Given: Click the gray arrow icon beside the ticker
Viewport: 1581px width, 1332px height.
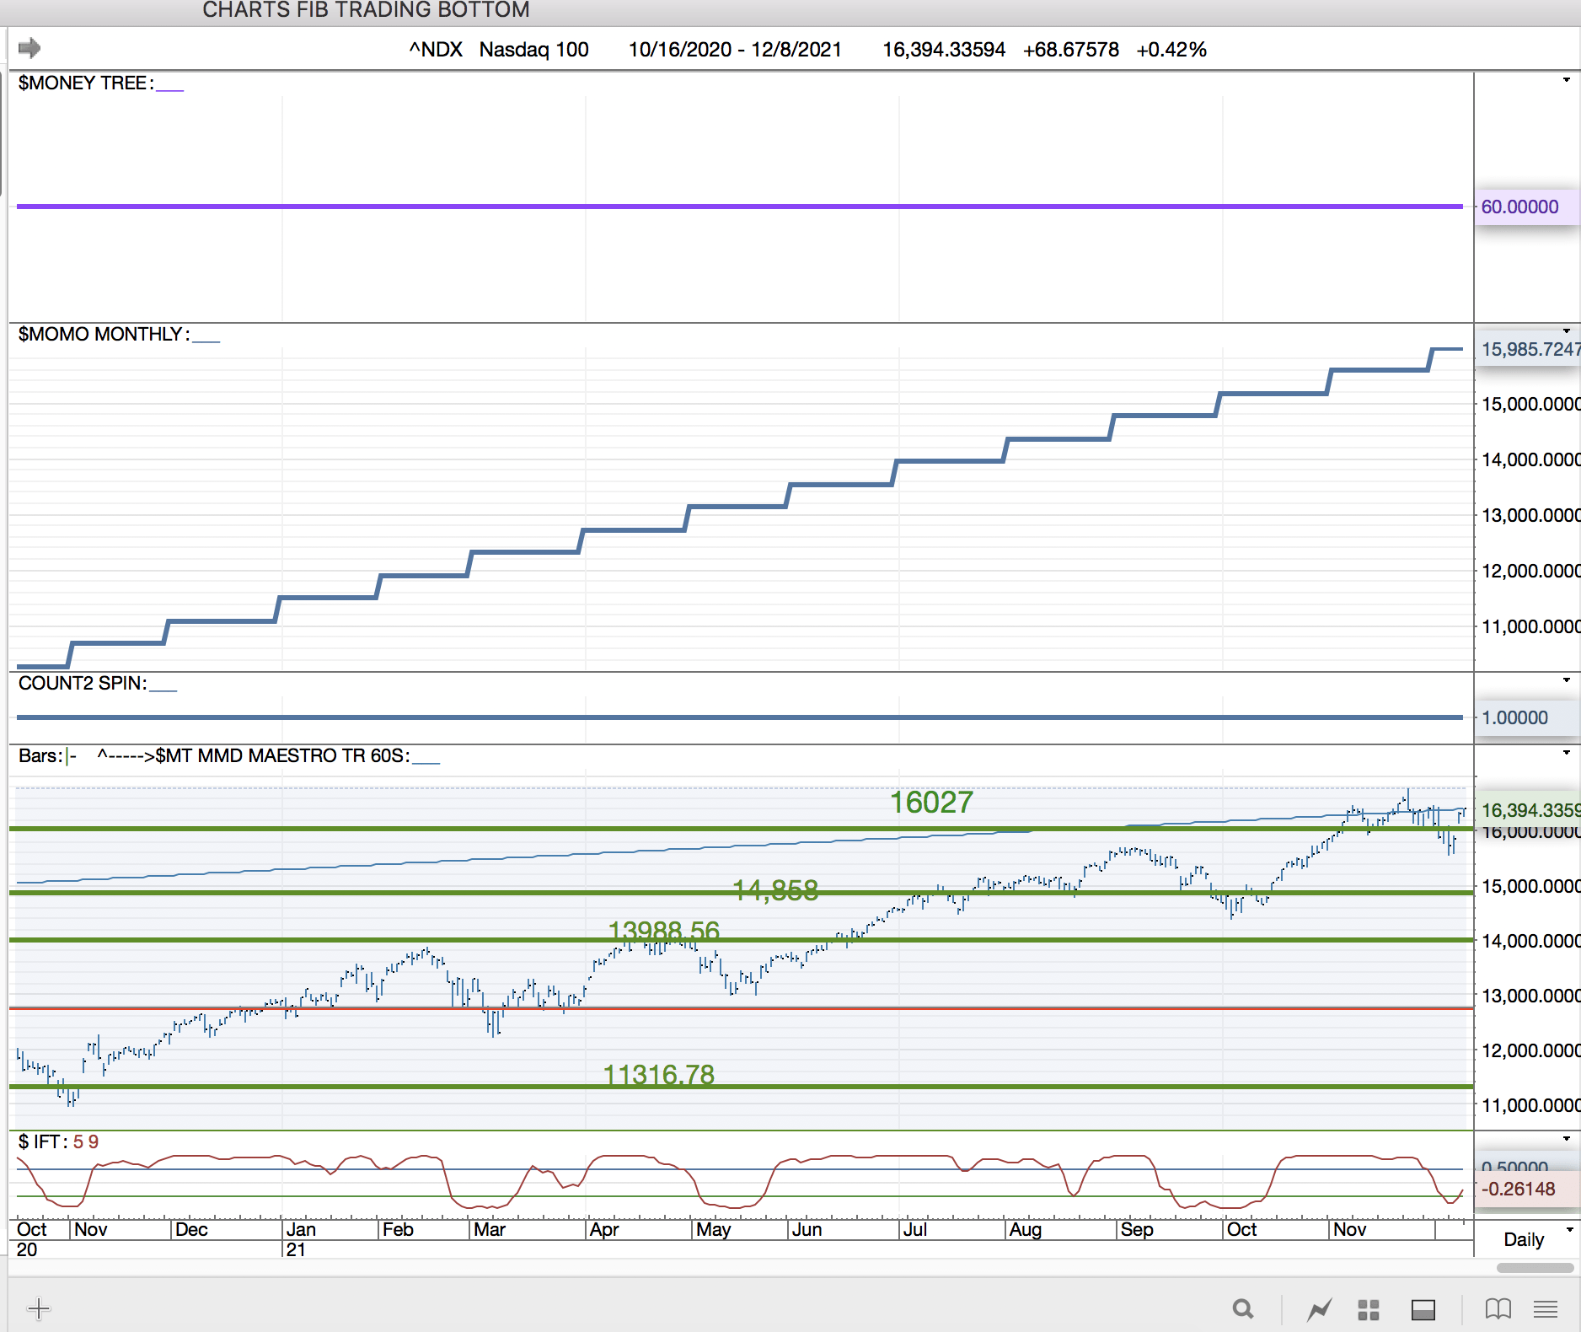Looking at the screenshot, I should (x=29, y=48).
